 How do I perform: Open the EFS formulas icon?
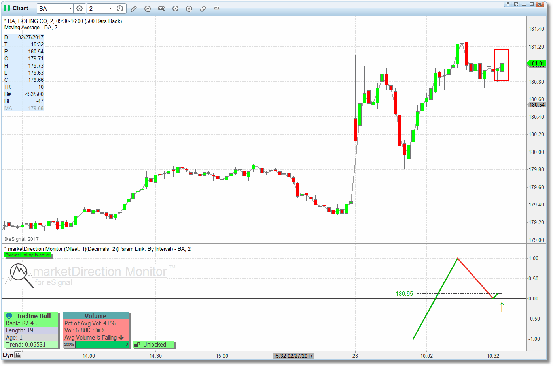click(216, 9)
